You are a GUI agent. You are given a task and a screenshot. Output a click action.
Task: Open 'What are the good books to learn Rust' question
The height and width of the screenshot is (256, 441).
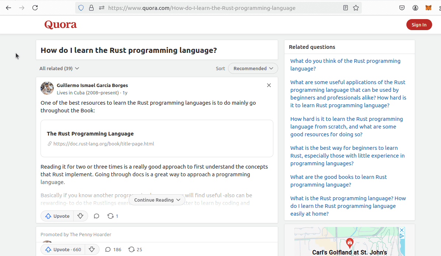pyautogui.click(x=338, y=181)
